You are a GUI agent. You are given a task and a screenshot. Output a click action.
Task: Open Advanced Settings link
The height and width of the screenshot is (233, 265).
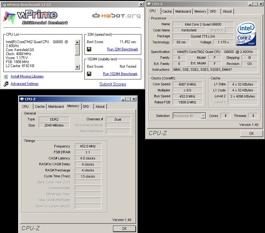pos(25,84)
